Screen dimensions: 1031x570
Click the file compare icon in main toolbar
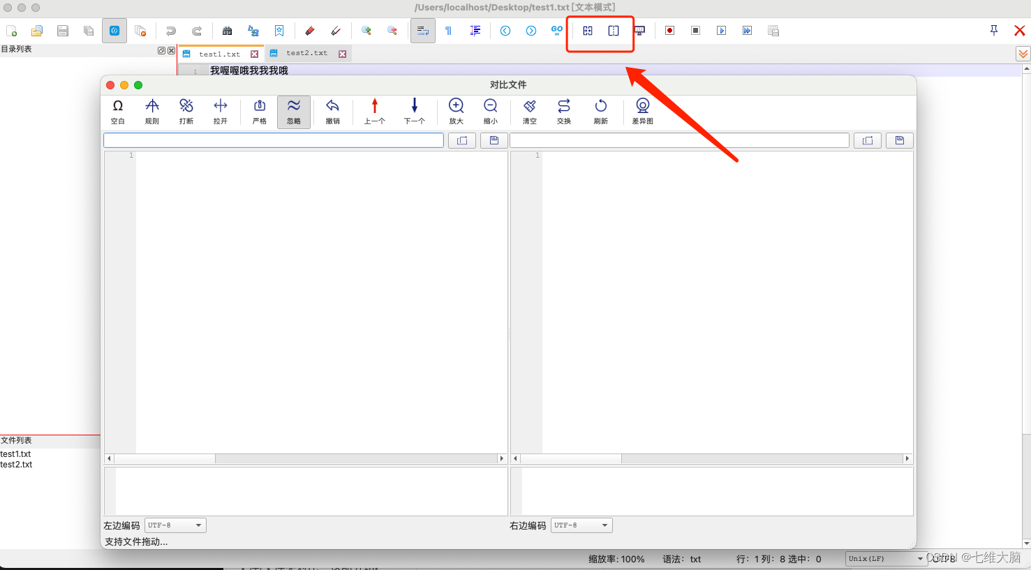click(x=588, y=31)
